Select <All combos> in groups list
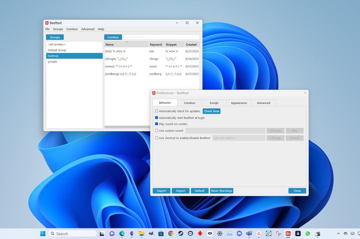This screenshot has width=360, height=239. [x=74, y=44]
